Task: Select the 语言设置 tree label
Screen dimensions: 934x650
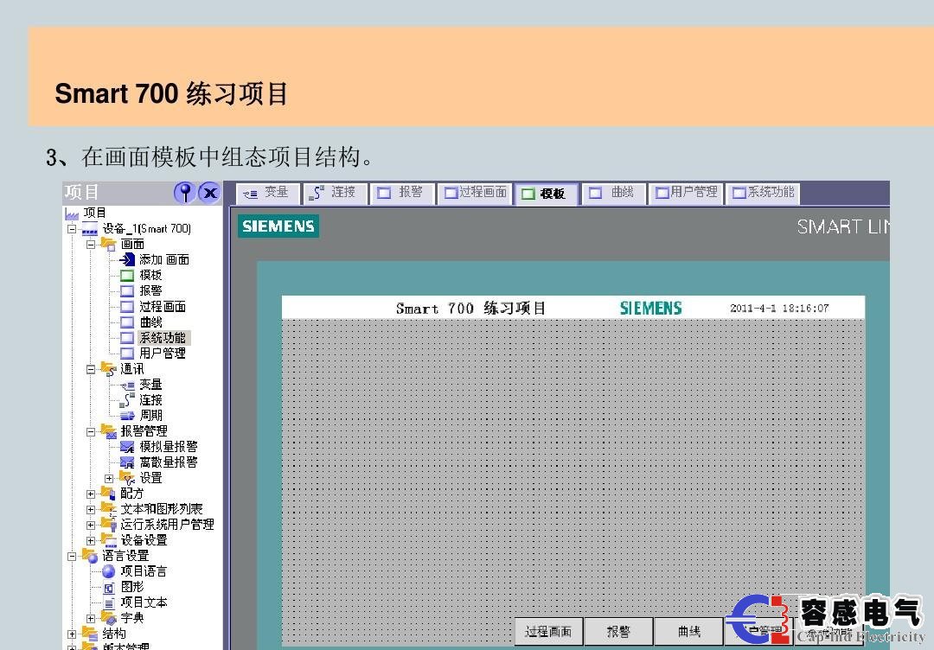Action: (125, 556)
